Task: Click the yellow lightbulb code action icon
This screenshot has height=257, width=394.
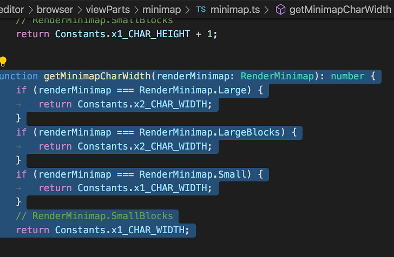Action: (x=3, y=61)
